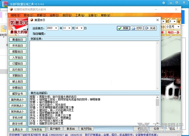Select 黄道吉日 in the left sidebar
189x136 pixels.
[x=17, y=40]
